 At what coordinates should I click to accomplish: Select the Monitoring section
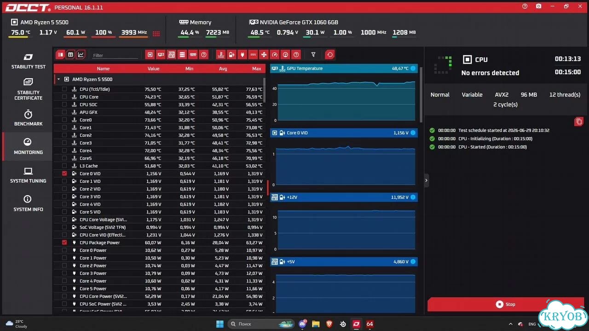pos(28,146)
